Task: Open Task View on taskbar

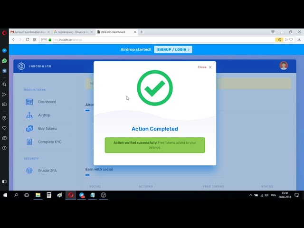Action: point(27,195)
